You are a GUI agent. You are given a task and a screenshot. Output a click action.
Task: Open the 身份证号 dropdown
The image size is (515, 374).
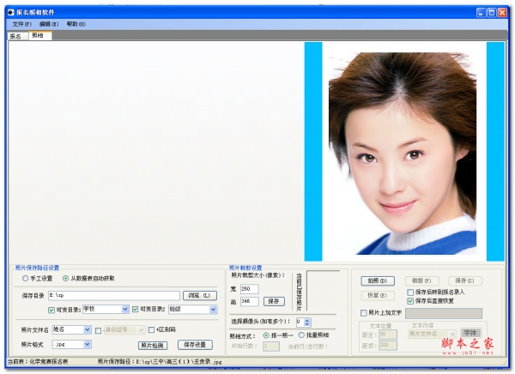(142, 329)
